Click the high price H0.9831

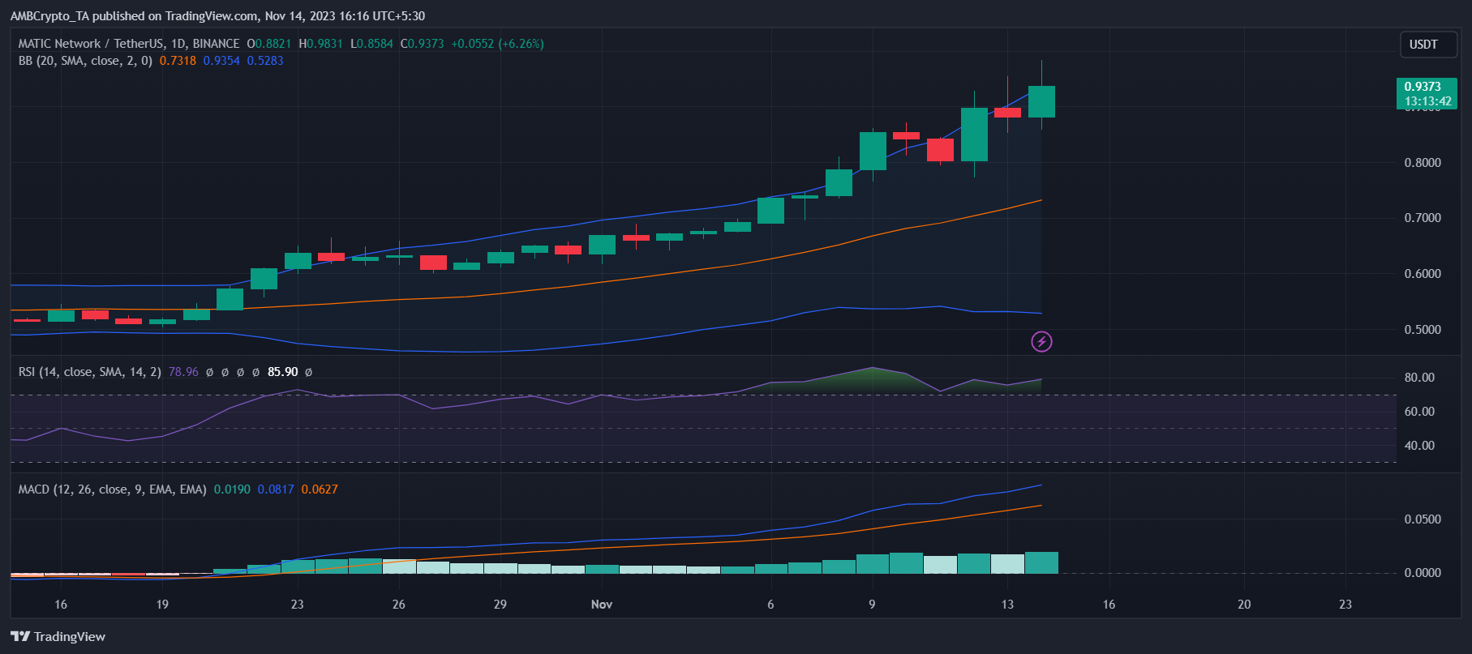pyautogui.click(x=320, y=44)
